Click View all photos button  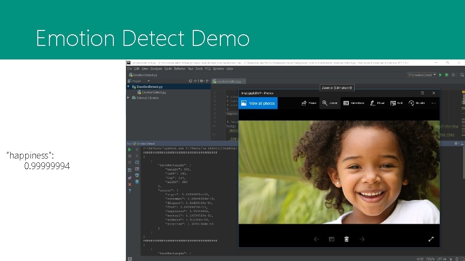[258, 103]
